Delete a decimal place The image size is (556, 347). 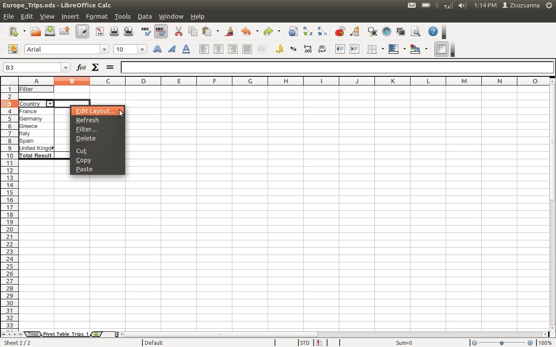pyautogui.click(x=322, y=49)
